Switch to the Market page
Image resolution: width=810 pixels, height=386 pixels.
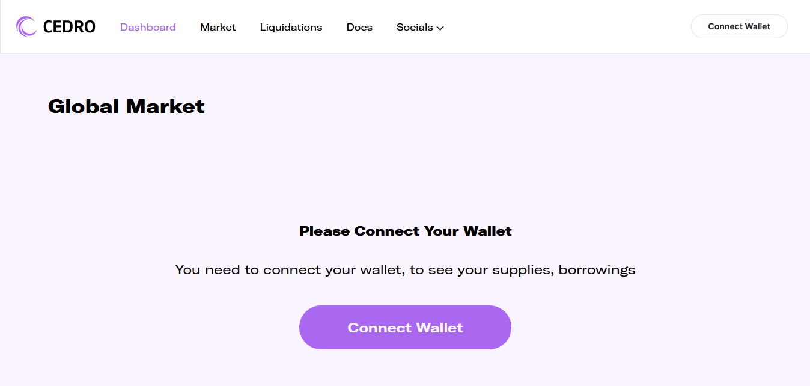(x=218, y=28)
